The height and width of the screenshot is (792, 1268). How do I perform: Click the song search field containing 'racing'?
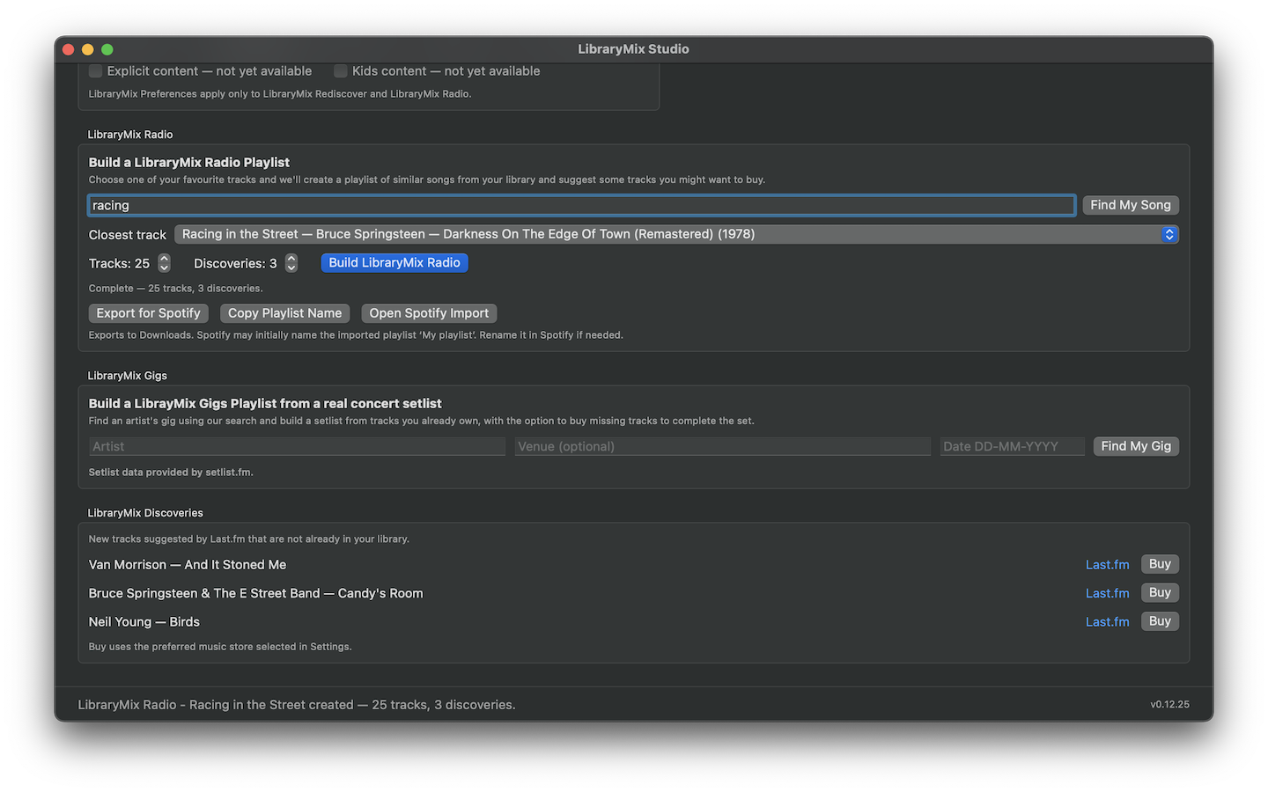pyautogui.click(x=581, y=205)
